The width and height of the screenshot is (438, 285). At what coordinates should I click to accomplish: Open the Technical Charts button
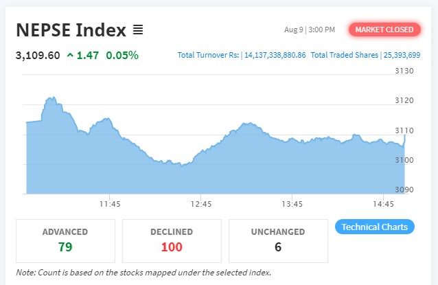[375, 227]
